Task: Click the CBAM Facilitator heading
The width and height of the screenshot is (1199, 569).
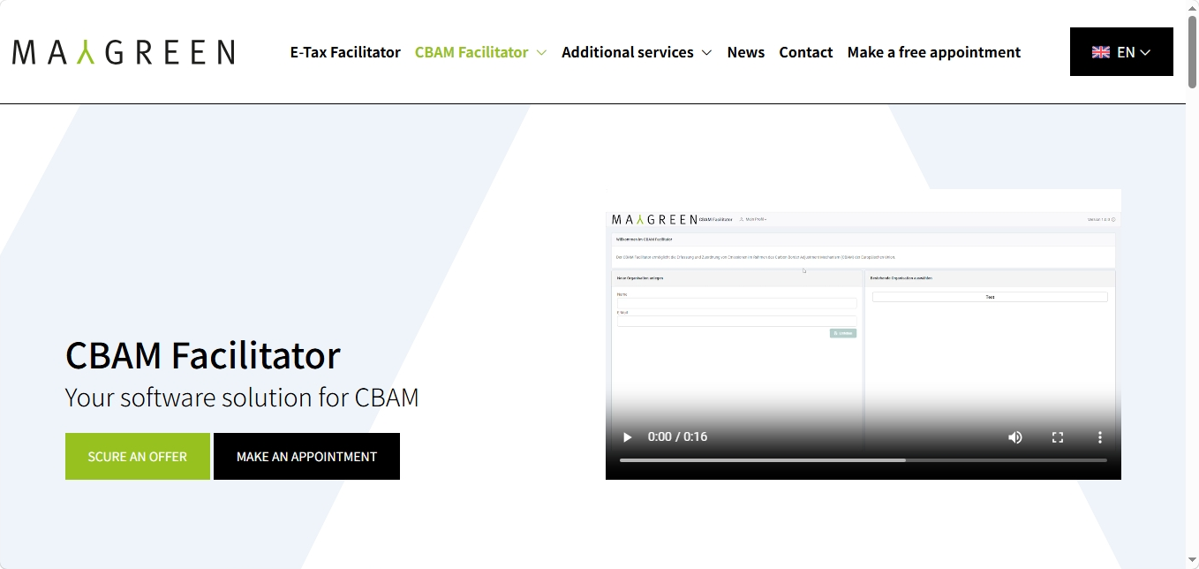Action: coord(203,355)
